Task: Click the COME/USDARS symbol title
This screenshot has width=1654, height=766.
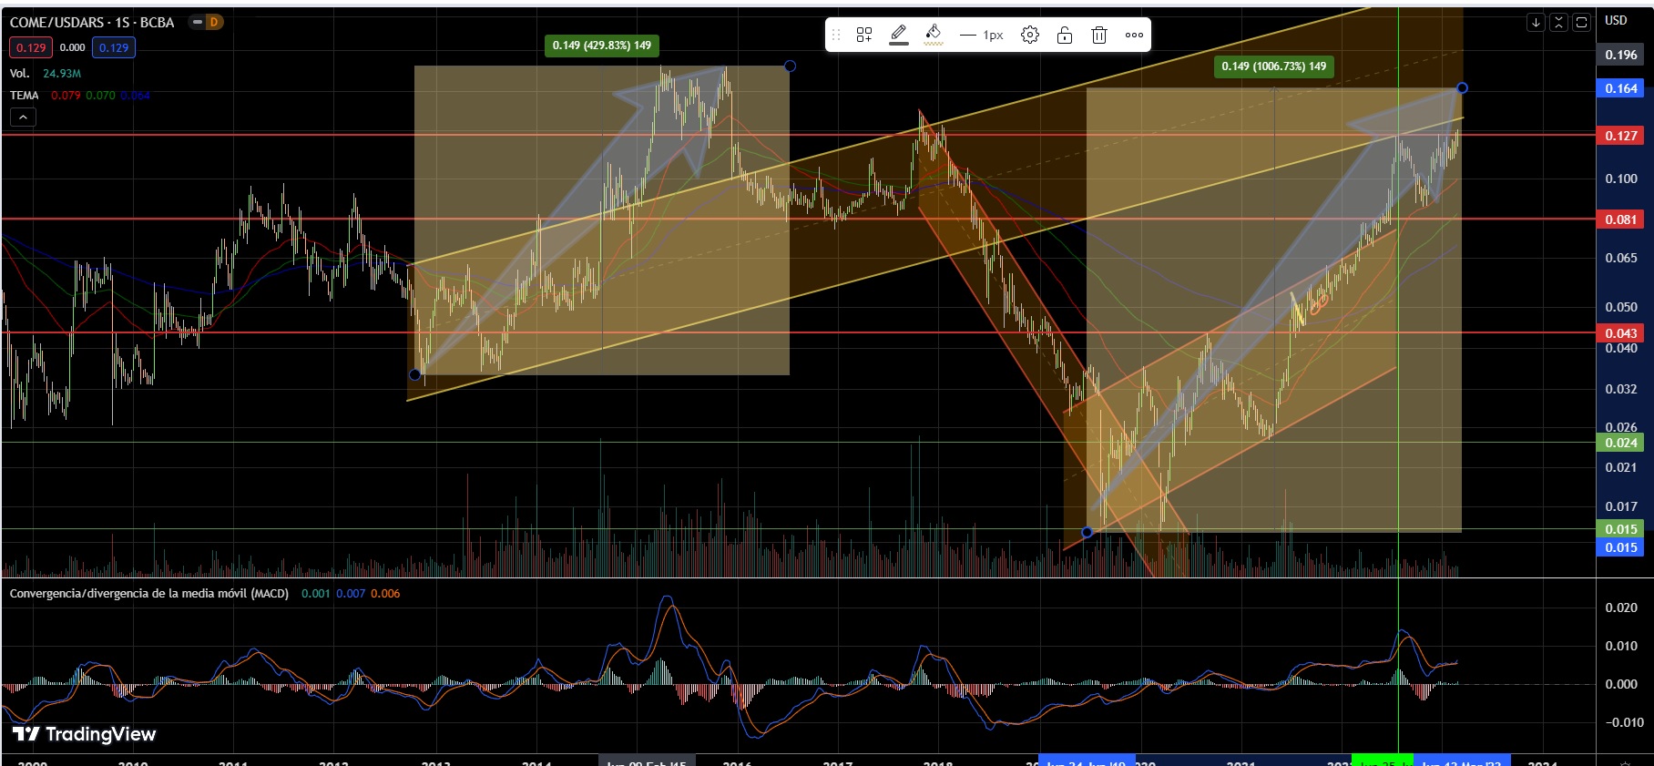Action: (91, 22)
